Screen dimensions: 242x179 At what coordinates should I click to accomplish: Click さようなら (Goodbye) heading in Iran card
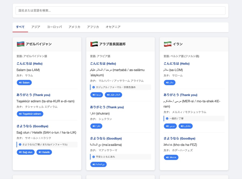180,138
